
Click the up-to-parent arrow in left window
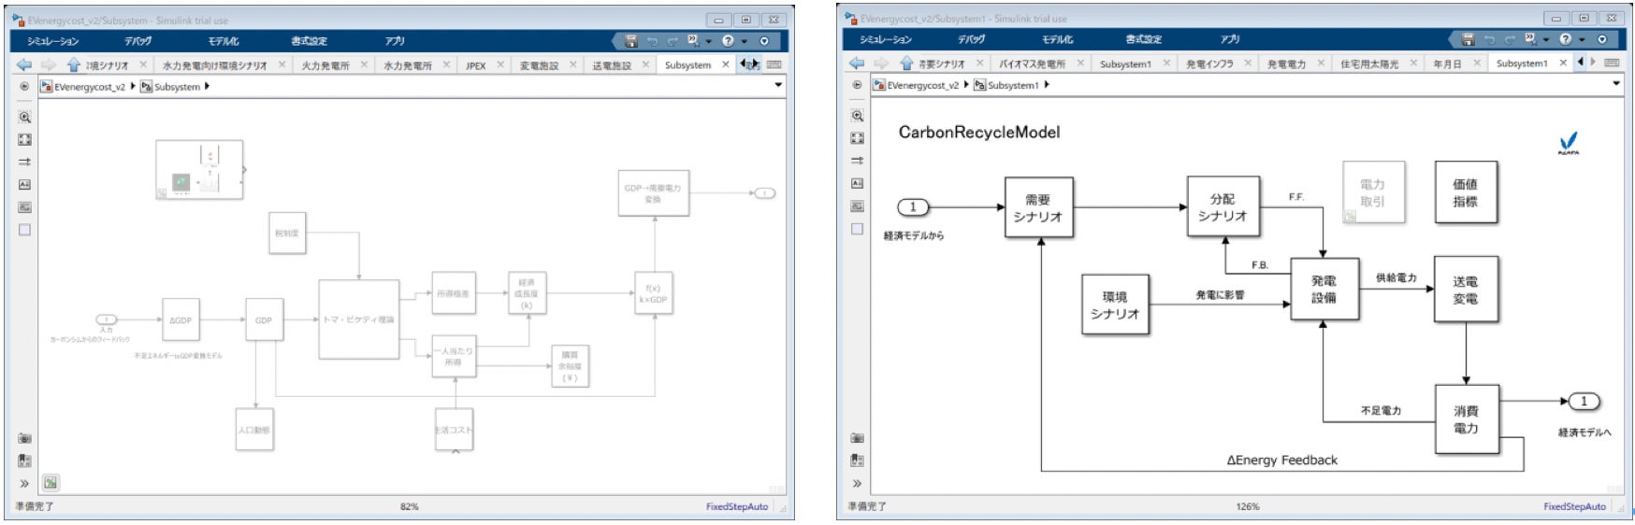pyautogui.click(x=74, y=64)
